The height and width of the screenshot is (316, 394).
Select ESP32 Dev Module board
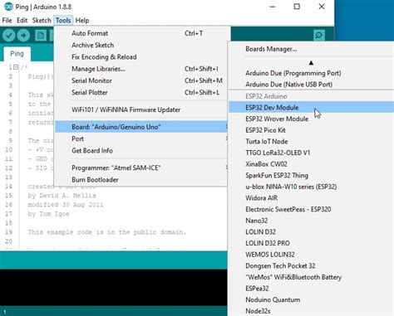312,107
